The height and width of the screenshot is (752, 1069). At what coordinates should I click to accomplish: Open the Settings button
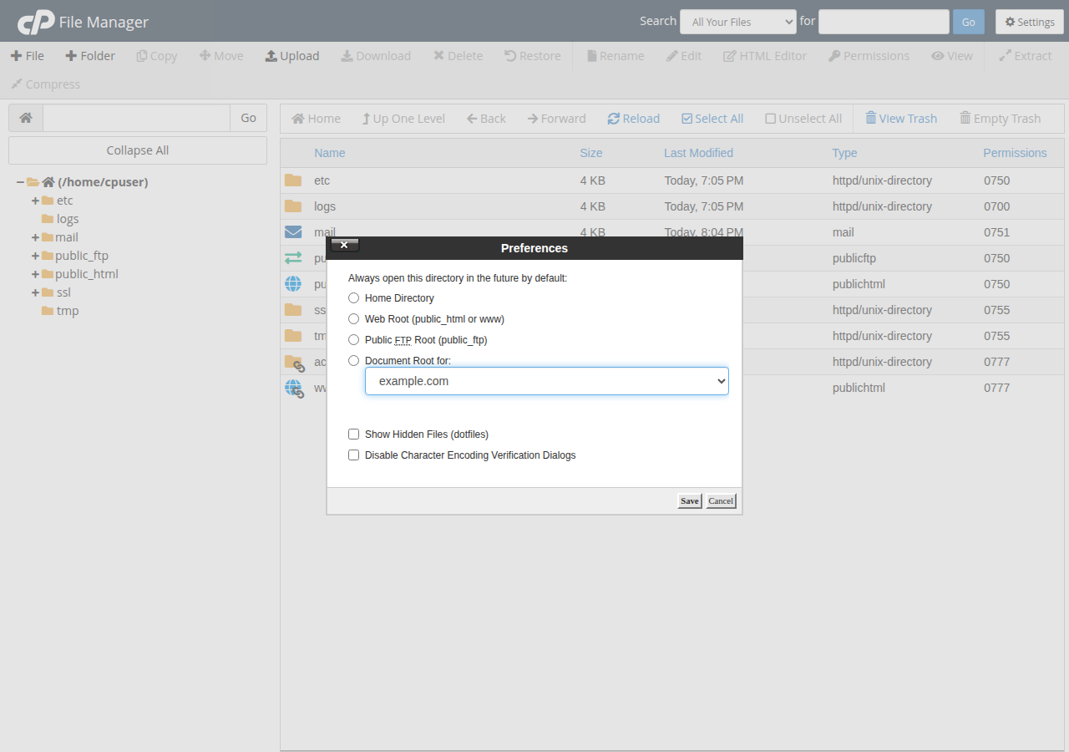1030,22
